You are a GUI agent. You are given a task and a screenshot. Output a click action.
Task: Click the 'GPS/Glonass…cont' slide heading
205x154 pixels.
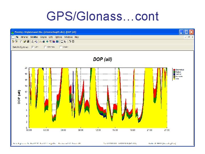(102, 16)
